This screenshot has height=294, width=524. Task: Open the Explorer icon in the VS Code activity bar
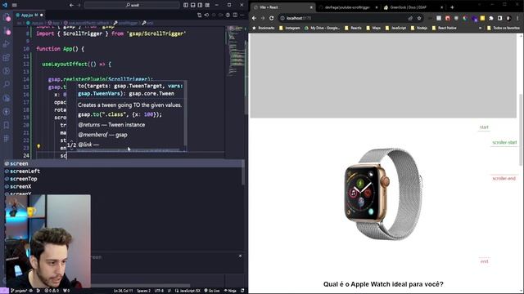7,17
